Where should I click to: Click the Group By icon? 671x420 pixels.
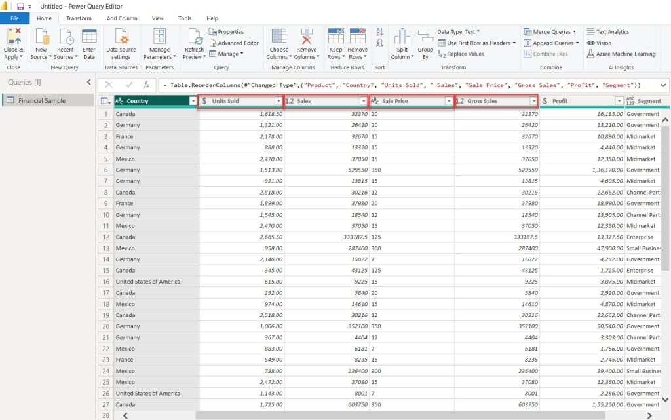click(425, 37)
